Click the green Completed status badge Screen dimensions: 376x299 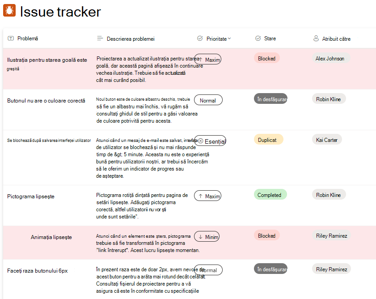point(270,195)
